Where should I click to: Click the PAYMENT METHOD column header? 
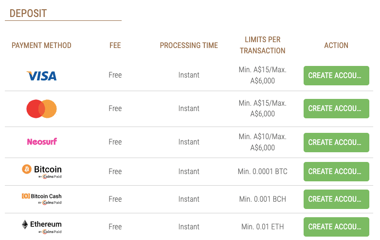41,46
